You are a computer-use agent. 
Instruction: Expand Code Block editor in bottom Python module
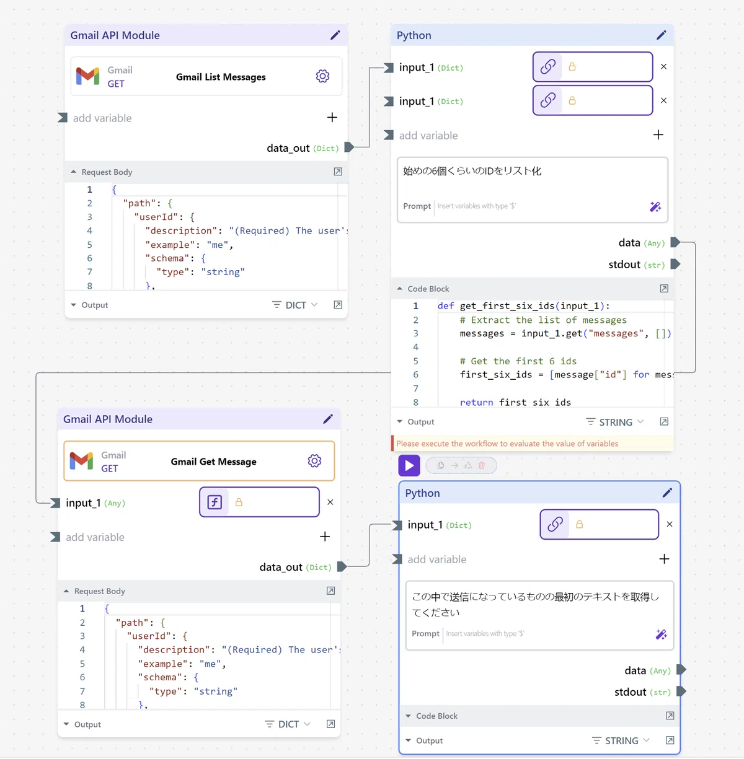point(670,716)
